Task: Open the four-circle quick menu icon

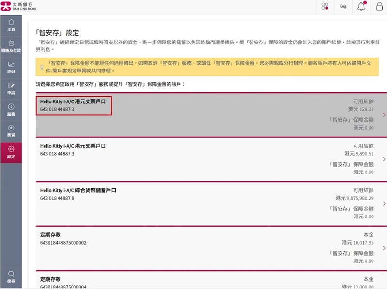Action: point(325,7)
